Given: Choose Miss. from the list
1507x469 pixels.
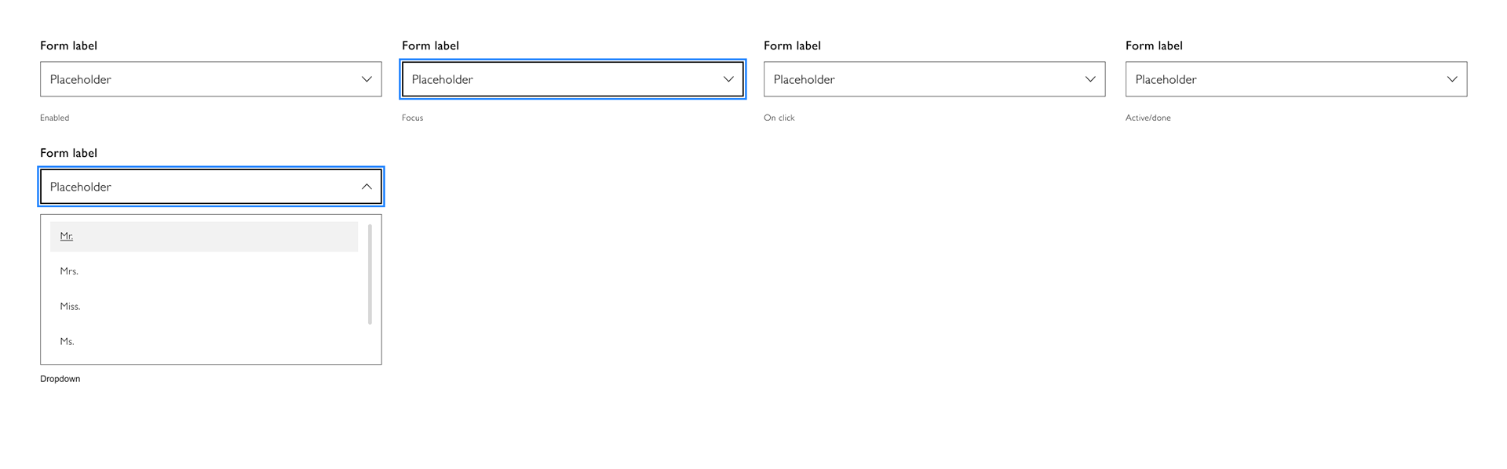Looking at the screenshot, I should [204, 307].
